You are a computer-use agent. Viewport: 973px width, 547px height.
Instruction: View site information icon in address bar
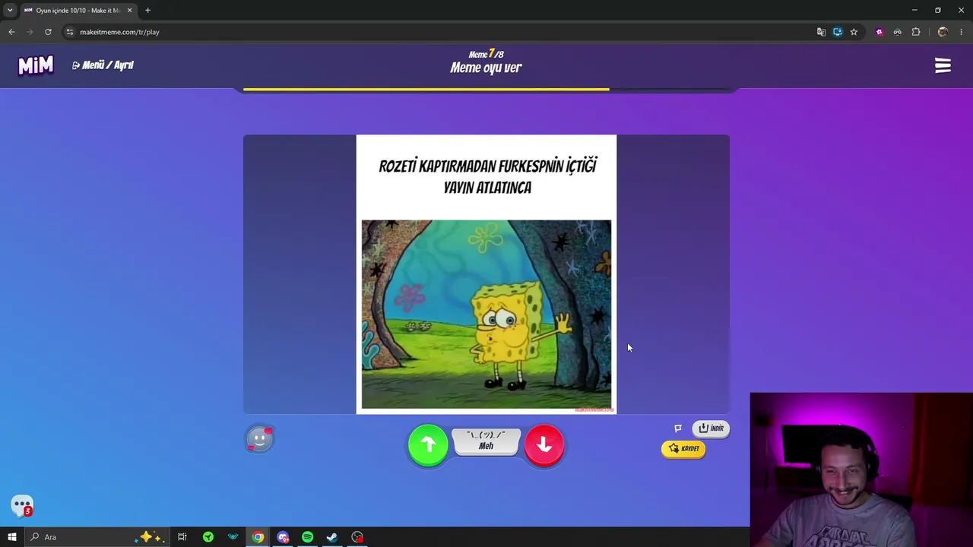[x=69, y=32]
